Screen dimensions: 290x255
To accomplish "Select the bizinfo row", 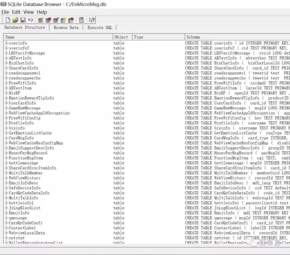I will coord(147,128).
